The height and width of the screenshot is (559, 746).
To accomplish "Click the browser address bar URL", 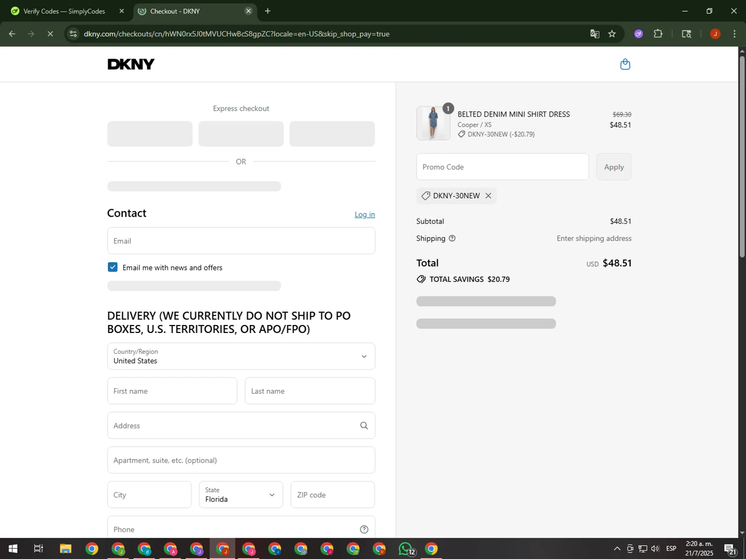I will (x=237, y=34).
